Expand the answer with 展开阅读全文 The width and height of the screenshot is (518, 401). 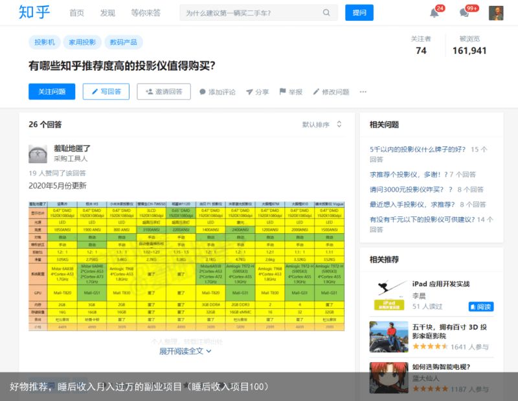[185, 351]
